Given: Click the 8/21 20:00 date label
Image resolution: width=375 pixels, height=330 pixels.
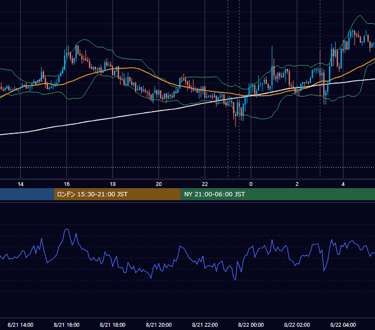Looking at the screenshot, I should pyautogui.click(x=159, y=324).
